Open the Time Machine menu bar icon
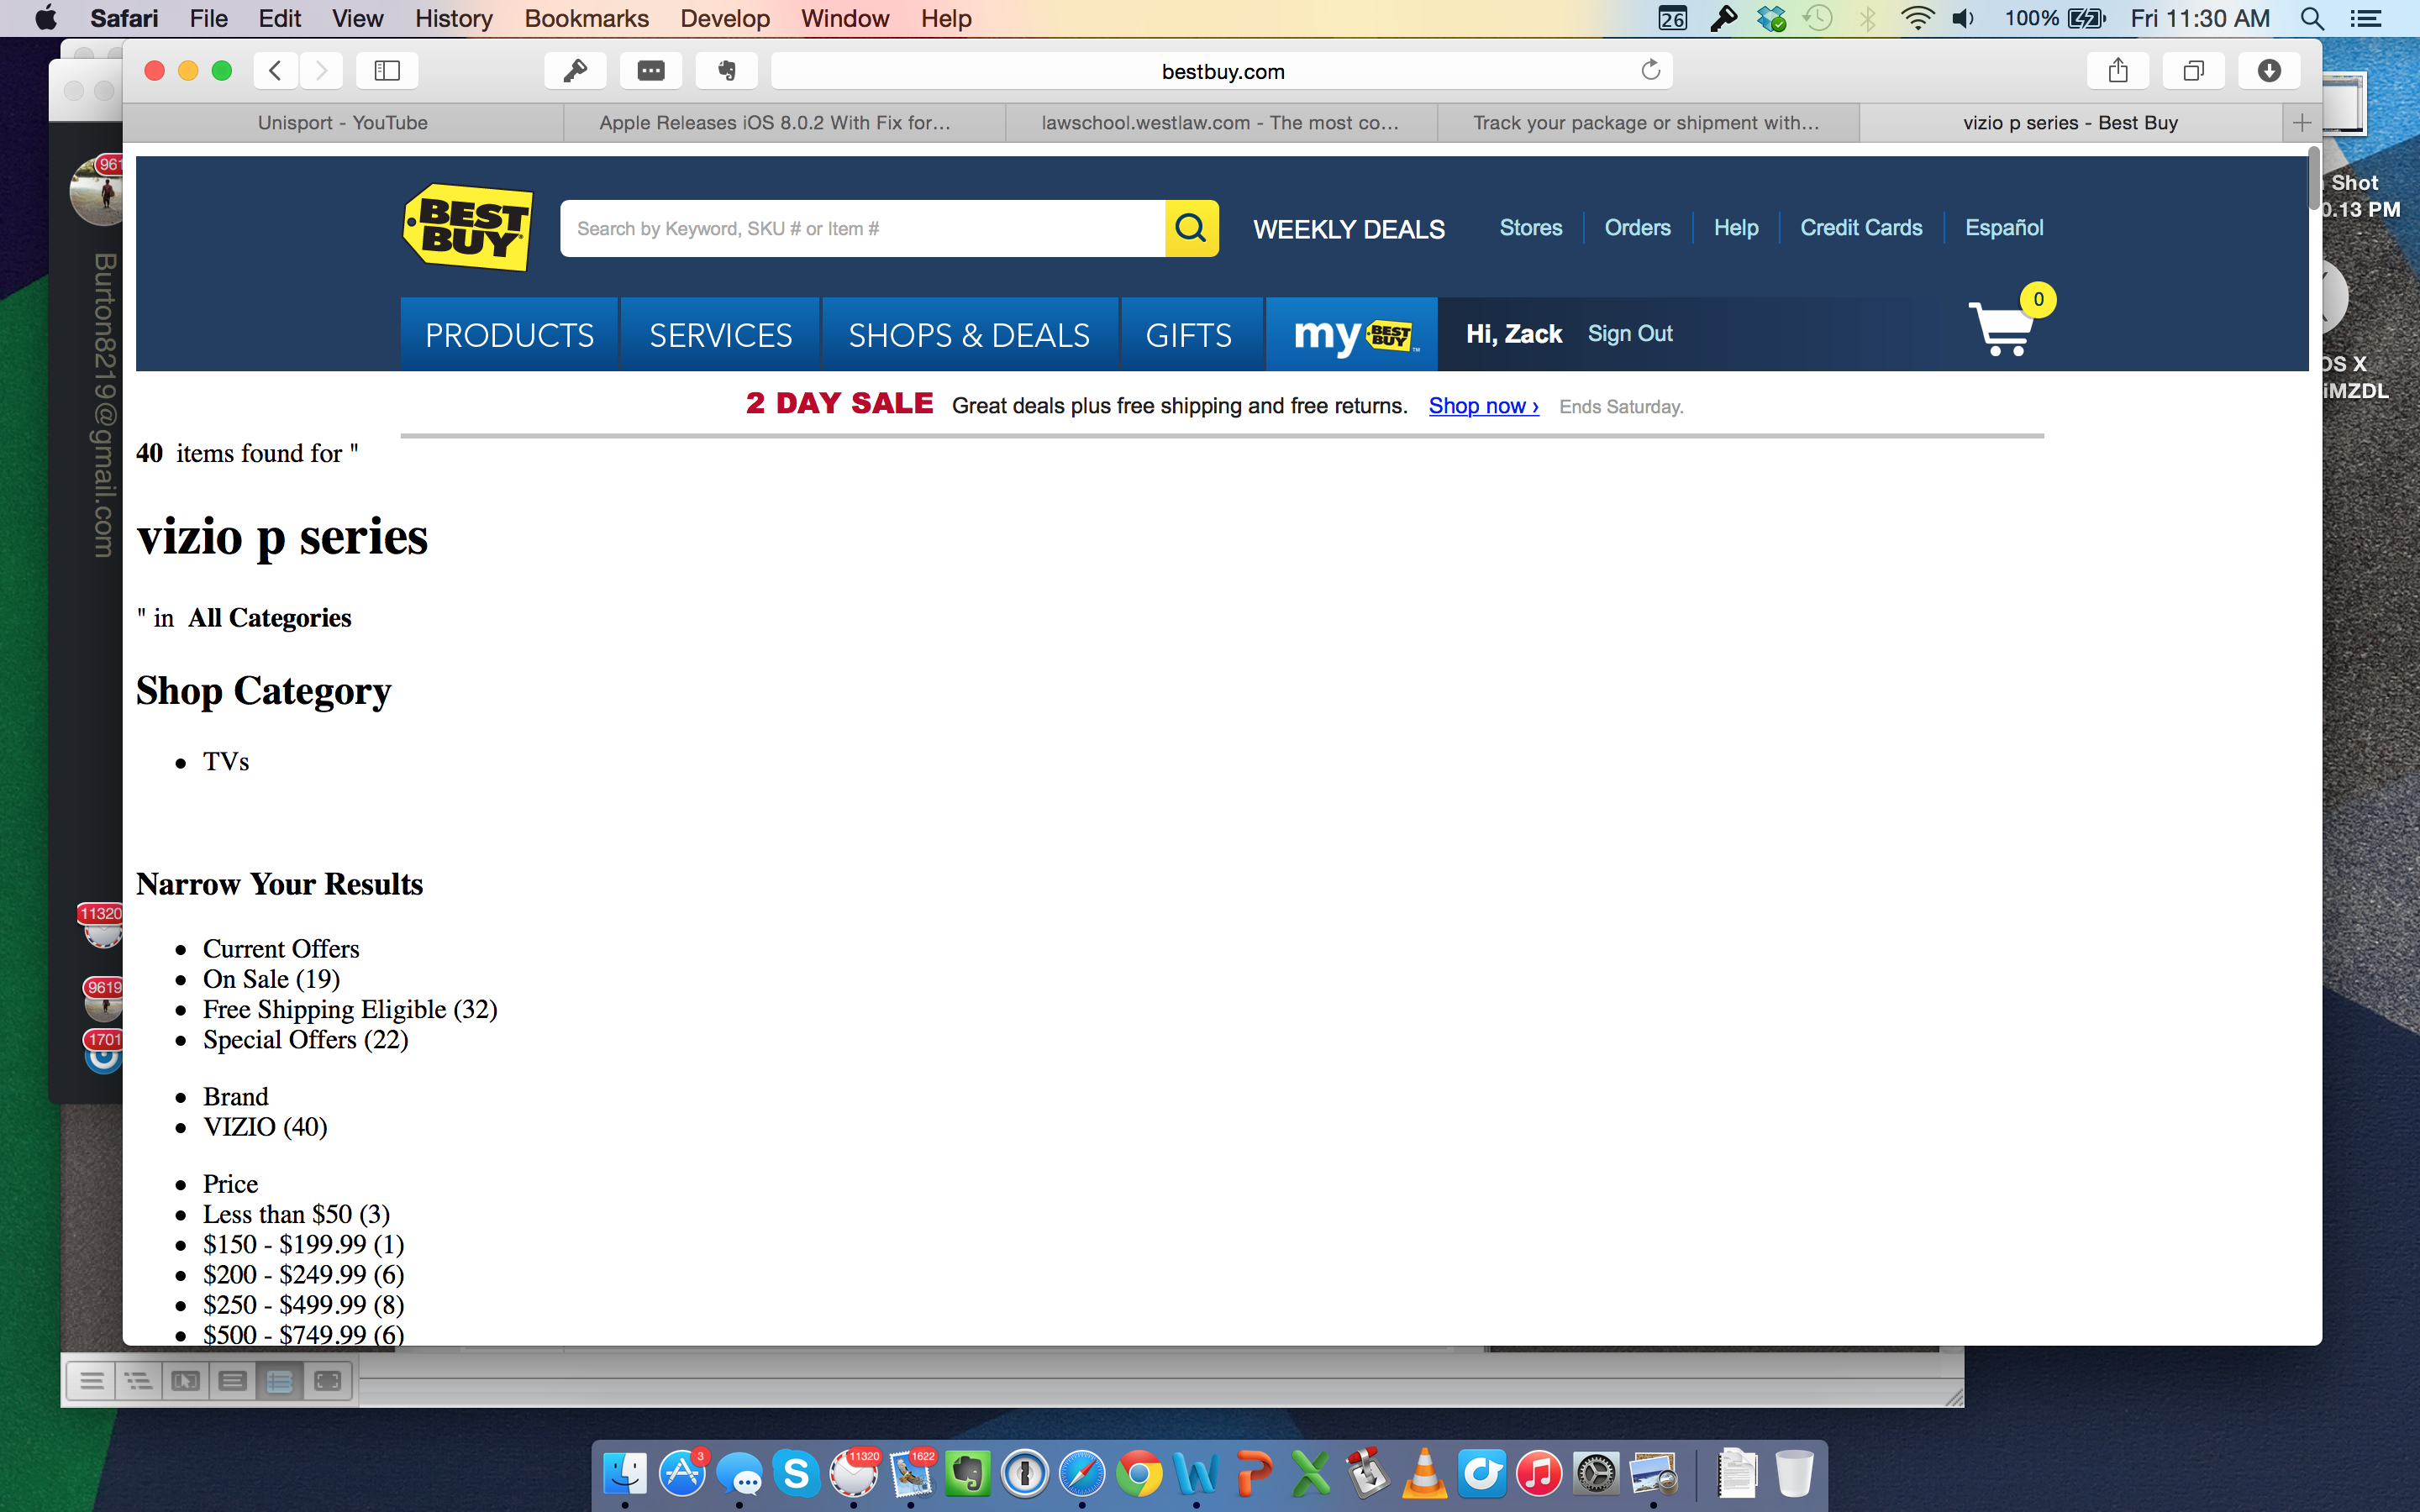Screen dimensions: 2420x1512 1818,18
